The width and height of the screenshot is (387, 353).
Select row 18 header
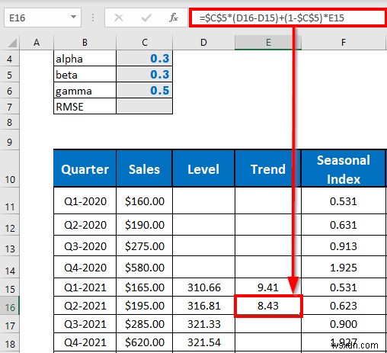click(x=9, y=342)
